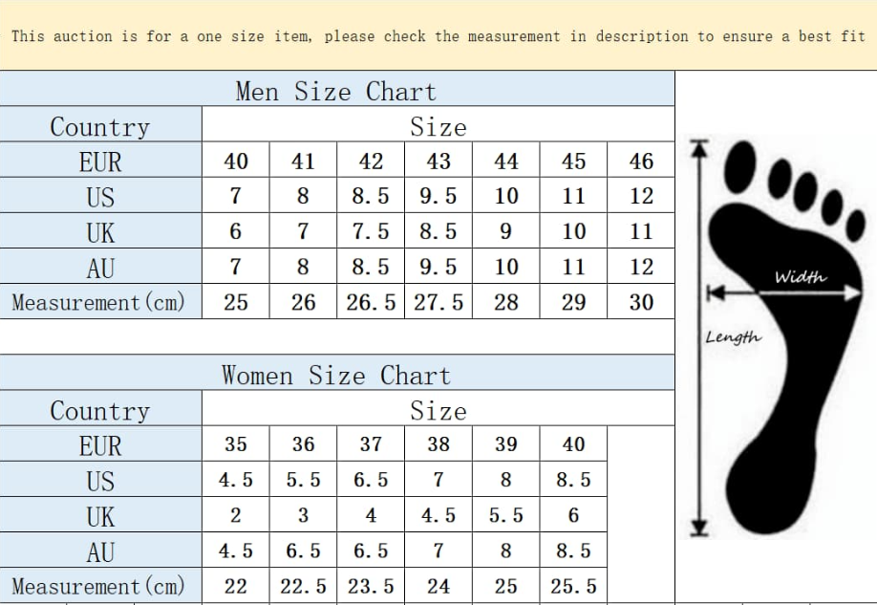The height and width of the screenshot is (605, 877).
Task: Select the Men Size Chart heading
Action: coord(336,92)
